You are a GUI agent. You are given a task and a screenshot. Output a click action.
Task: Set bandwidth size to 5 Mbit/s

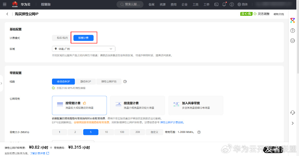91,132
